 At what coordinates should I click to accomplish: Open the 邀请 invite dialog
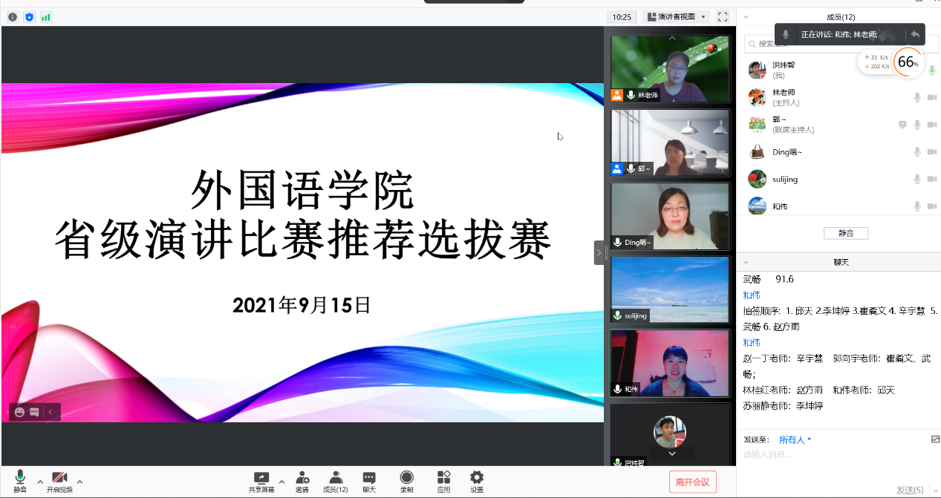(302, 481)
